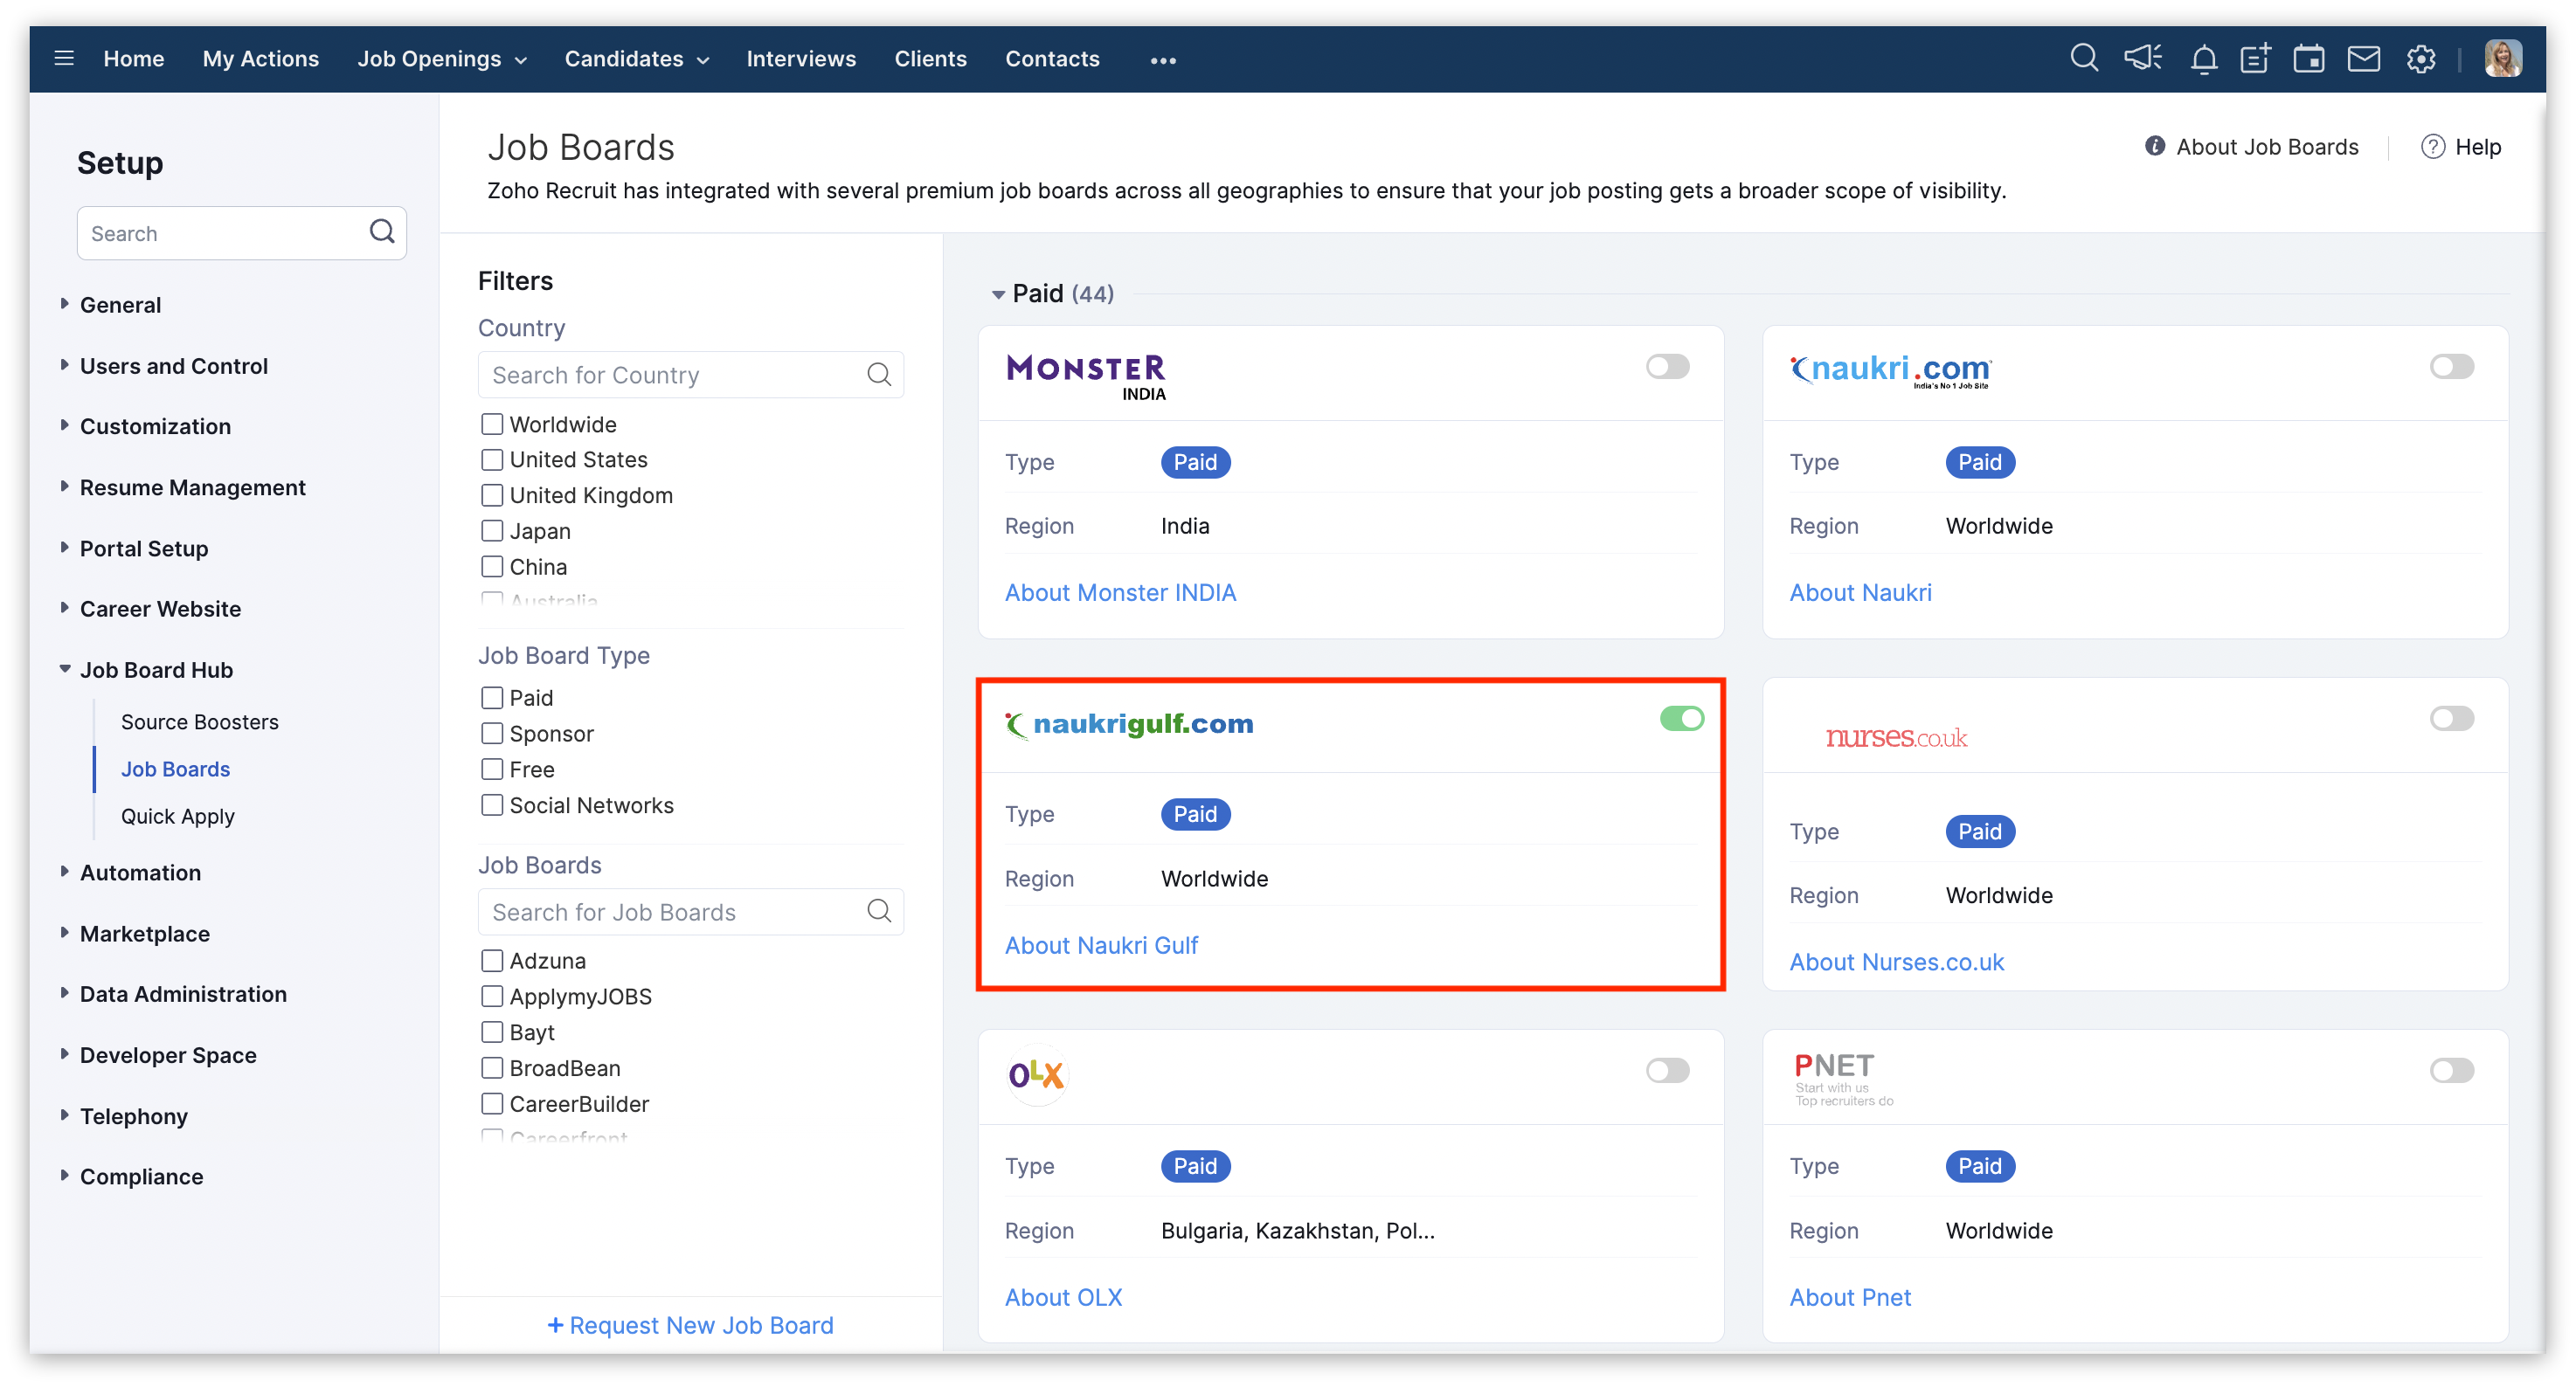2576x1387 pixels.
Task: Tick the Social Networks checkbox
Action: point(492,805)
